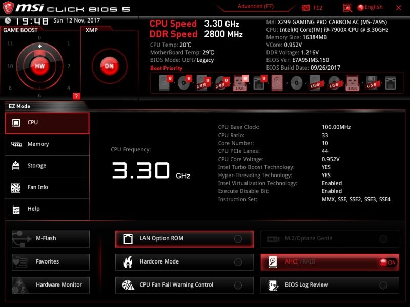The width and height of the screenshot is (410, 307).
Task: Turn off the XMP profile button
Action: (x=109, y=66)
